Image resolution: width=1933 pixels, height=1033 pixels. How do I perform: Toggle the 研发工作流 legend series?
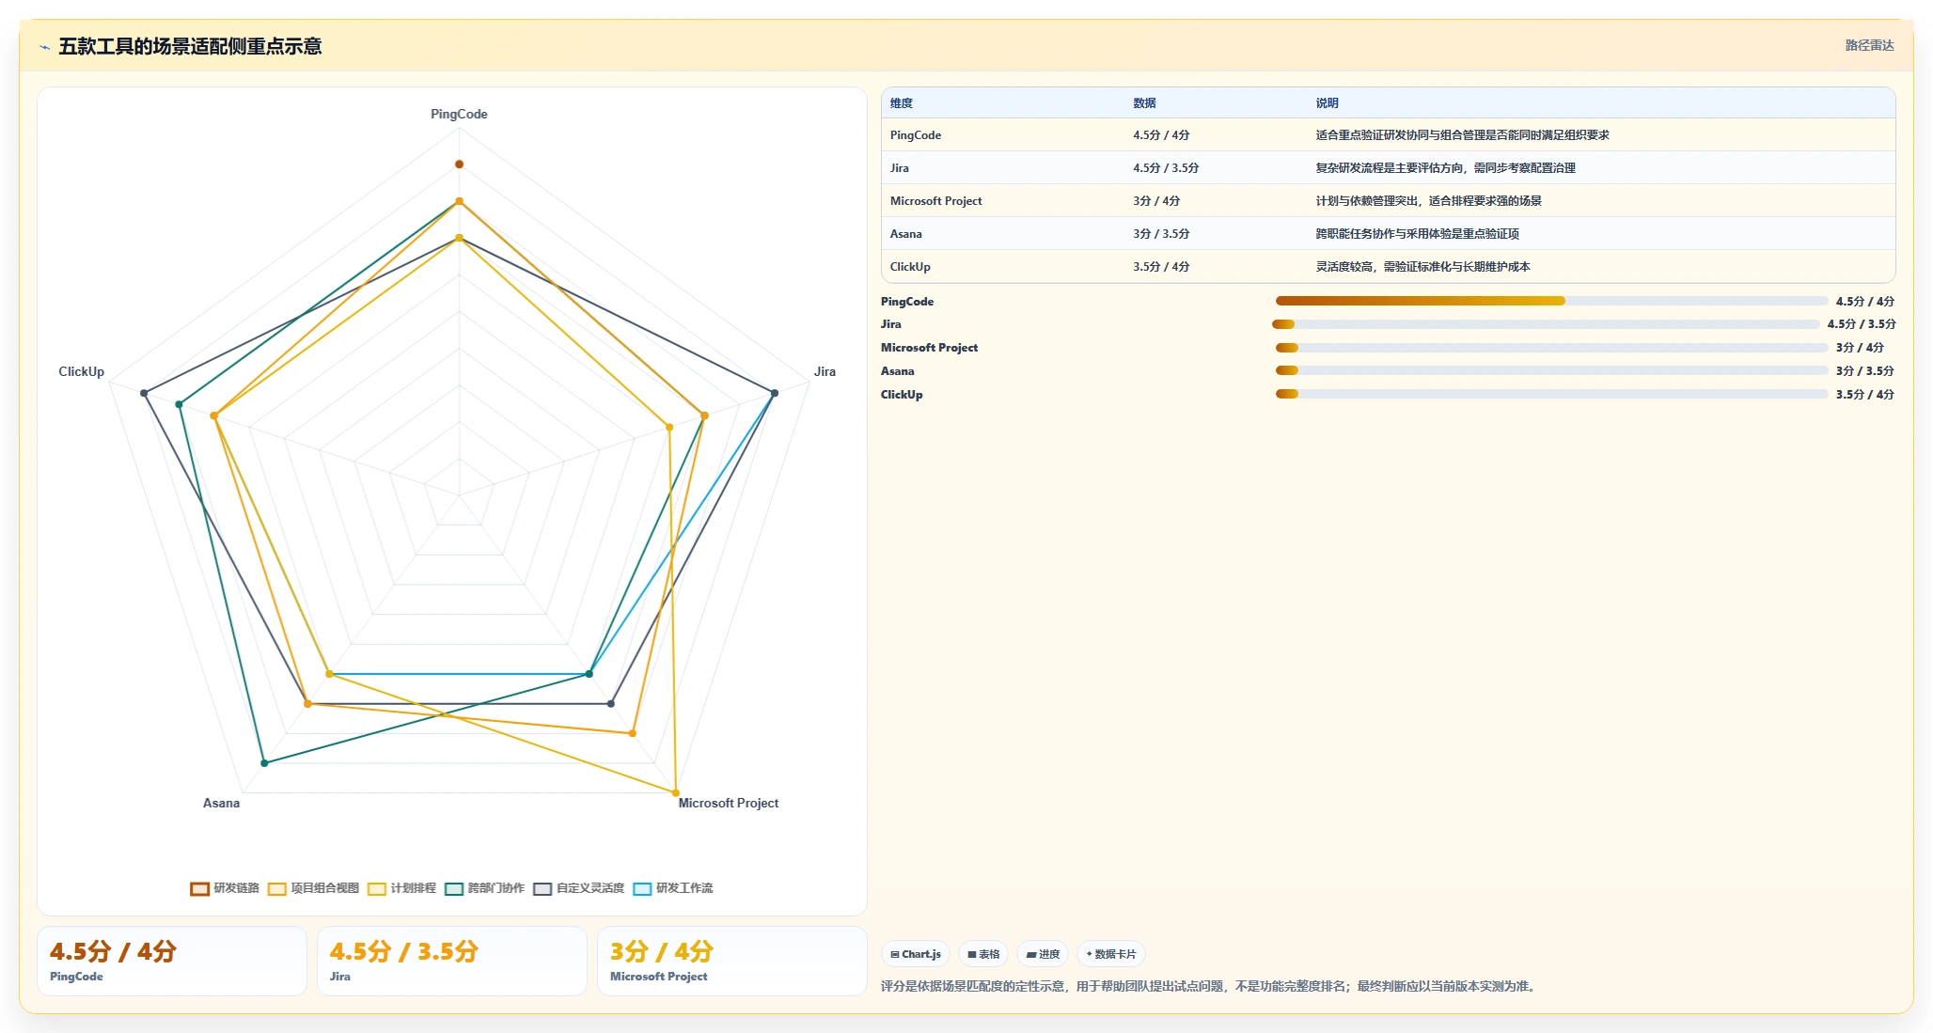[673, 888]
